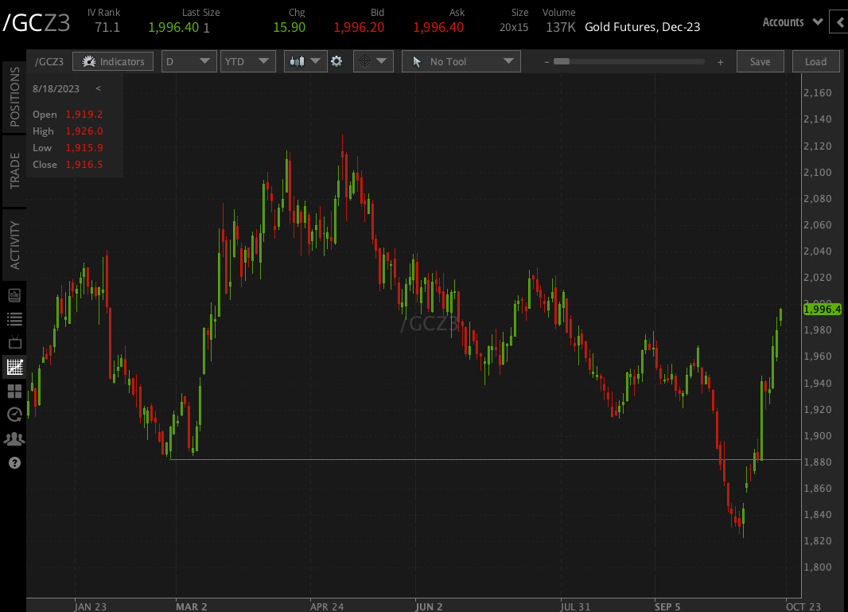
Task: Open chart settings gear icon
Action: click(x=336, y=62)
